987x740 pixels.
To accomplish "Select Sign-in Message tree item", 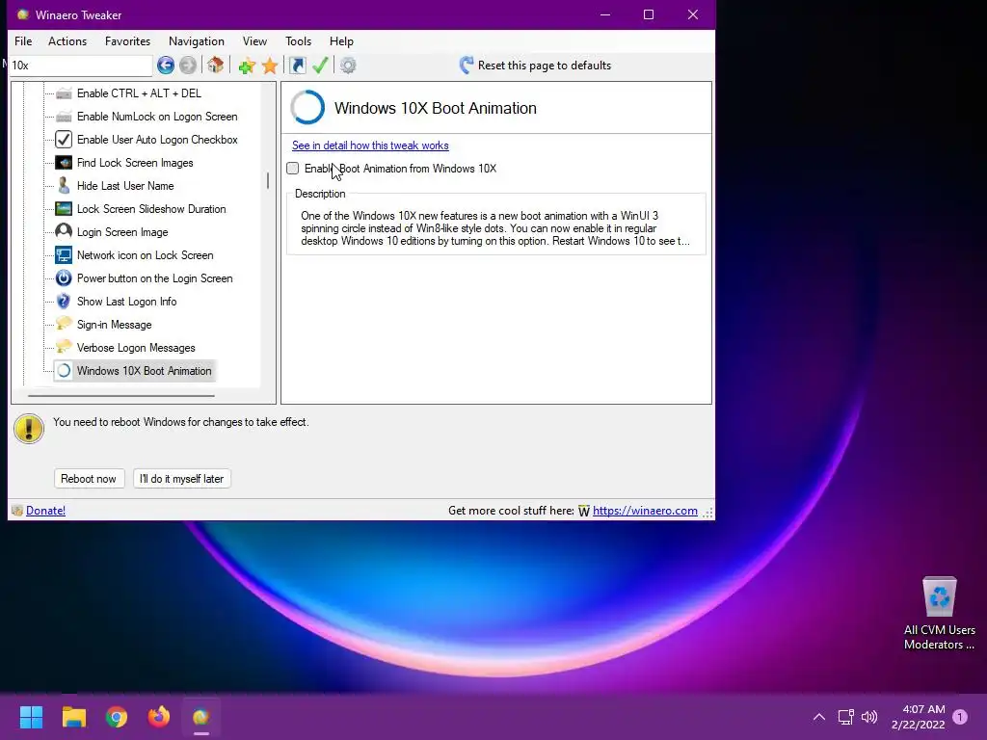I will [114, 325].
